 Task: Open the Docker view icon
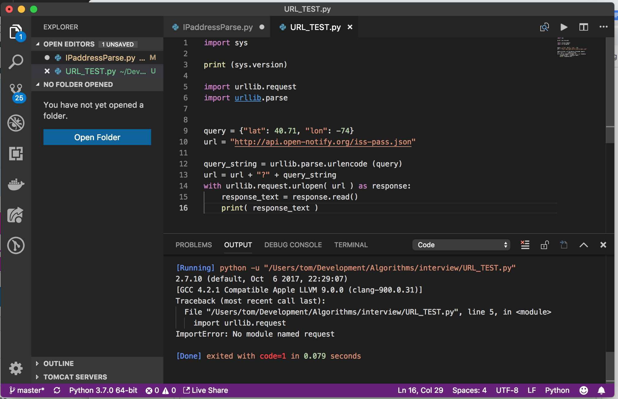[16, 184]
